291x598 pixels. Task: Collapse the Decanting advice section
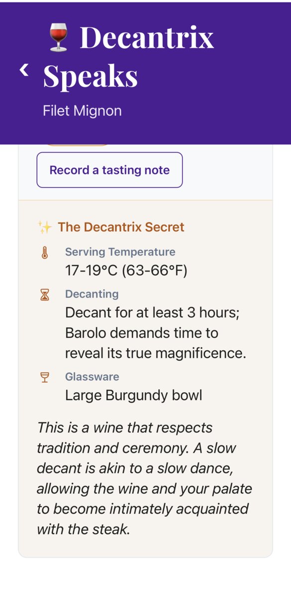92,294
